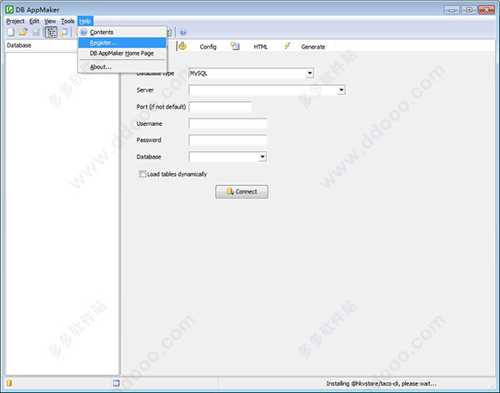Choose DB AppMaker Home Page menu entry
The width and height of the screenshot is (500, 393).
tap(122, 53)
